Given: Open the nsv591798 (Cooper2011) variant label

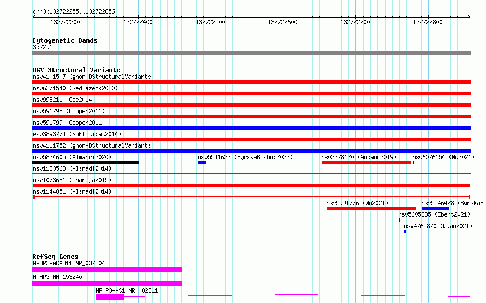Looking at the screenshot, I should click(69, 111).
